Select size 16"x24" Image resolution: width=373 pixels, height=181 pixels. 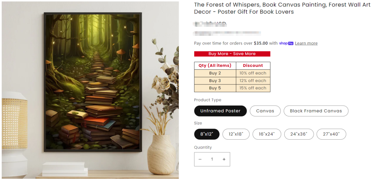(267, 134)
